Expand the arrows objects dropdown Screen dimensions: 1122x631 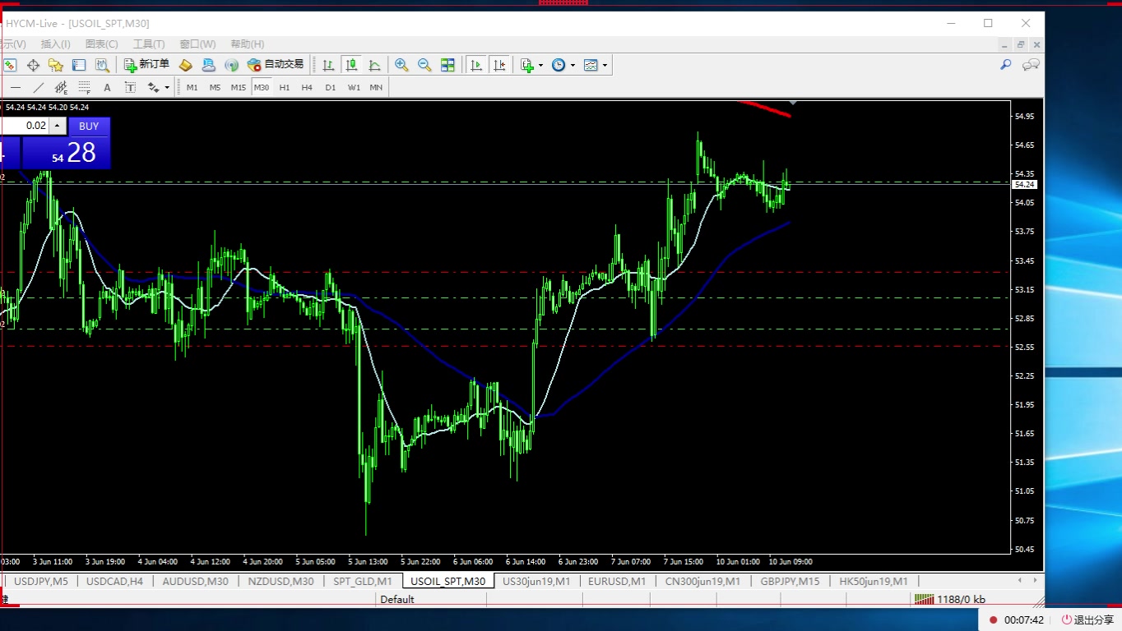(167, 87)
